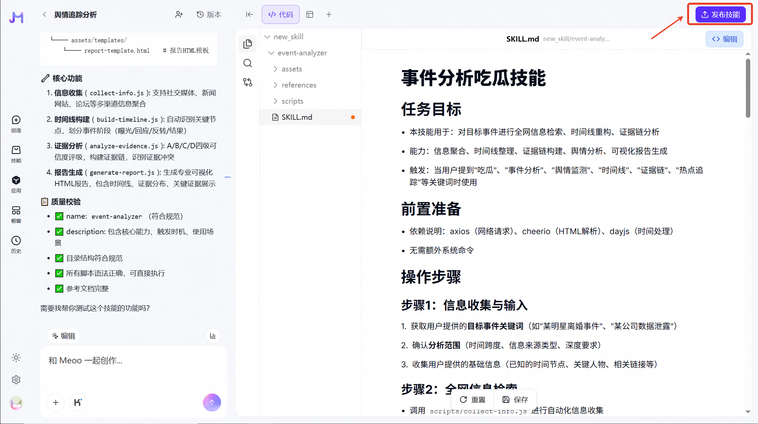This screenshot has width=758, height=424.
Task: Click the chart statistics icon under the chat
Action: (x=213, y=336)
